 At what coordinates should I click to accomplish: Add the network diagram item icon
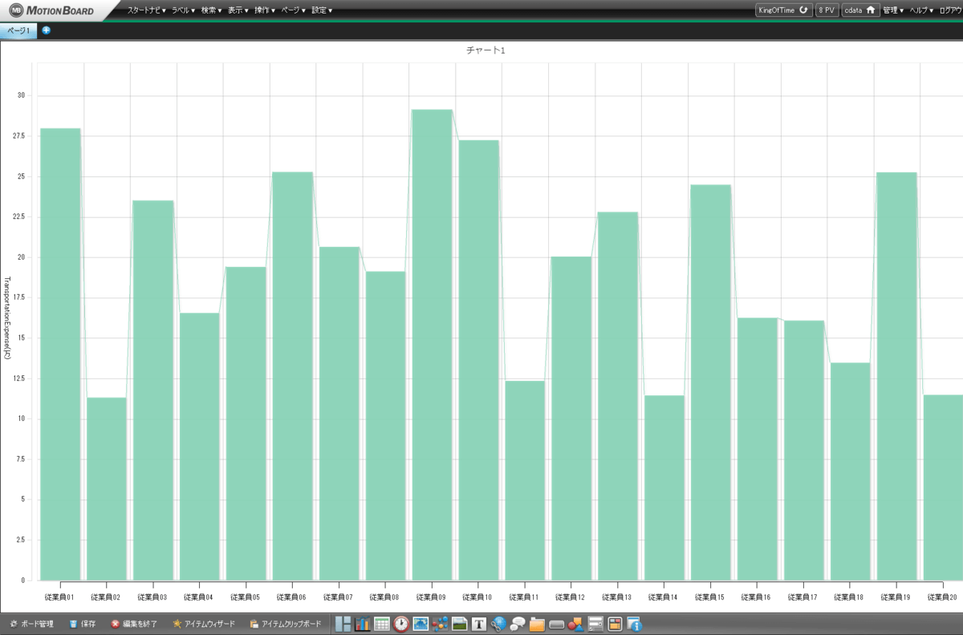click(440, 624)
